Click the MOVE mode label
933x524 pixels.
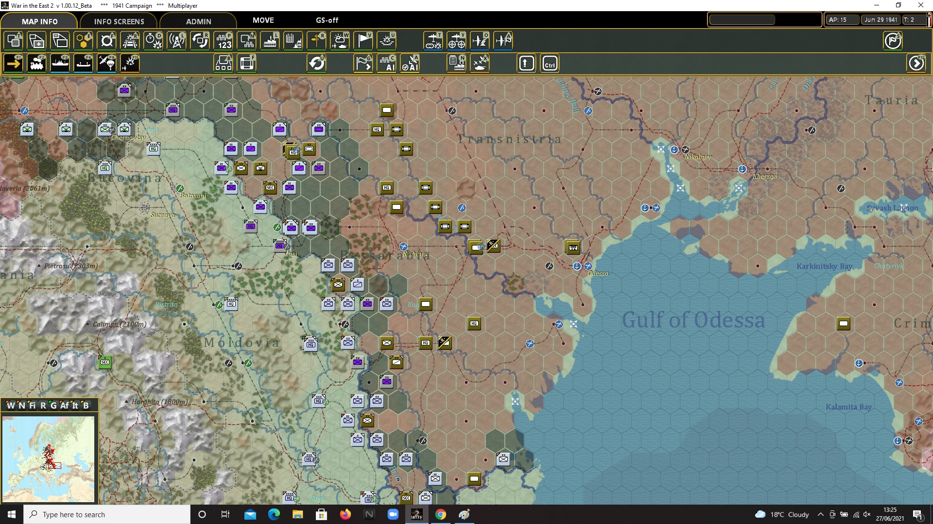tap(263, 20)
